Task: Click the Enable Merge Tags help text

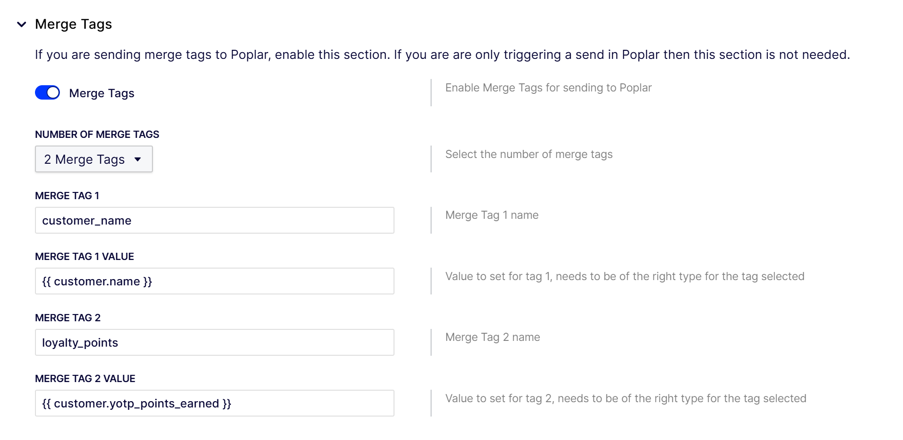Action: point(548,88)
